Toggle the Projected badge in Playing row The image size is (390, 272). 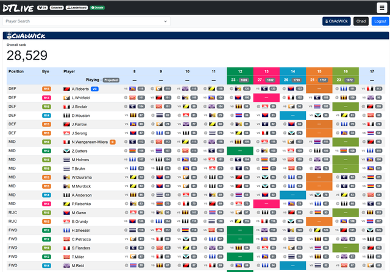coord(110,80)
